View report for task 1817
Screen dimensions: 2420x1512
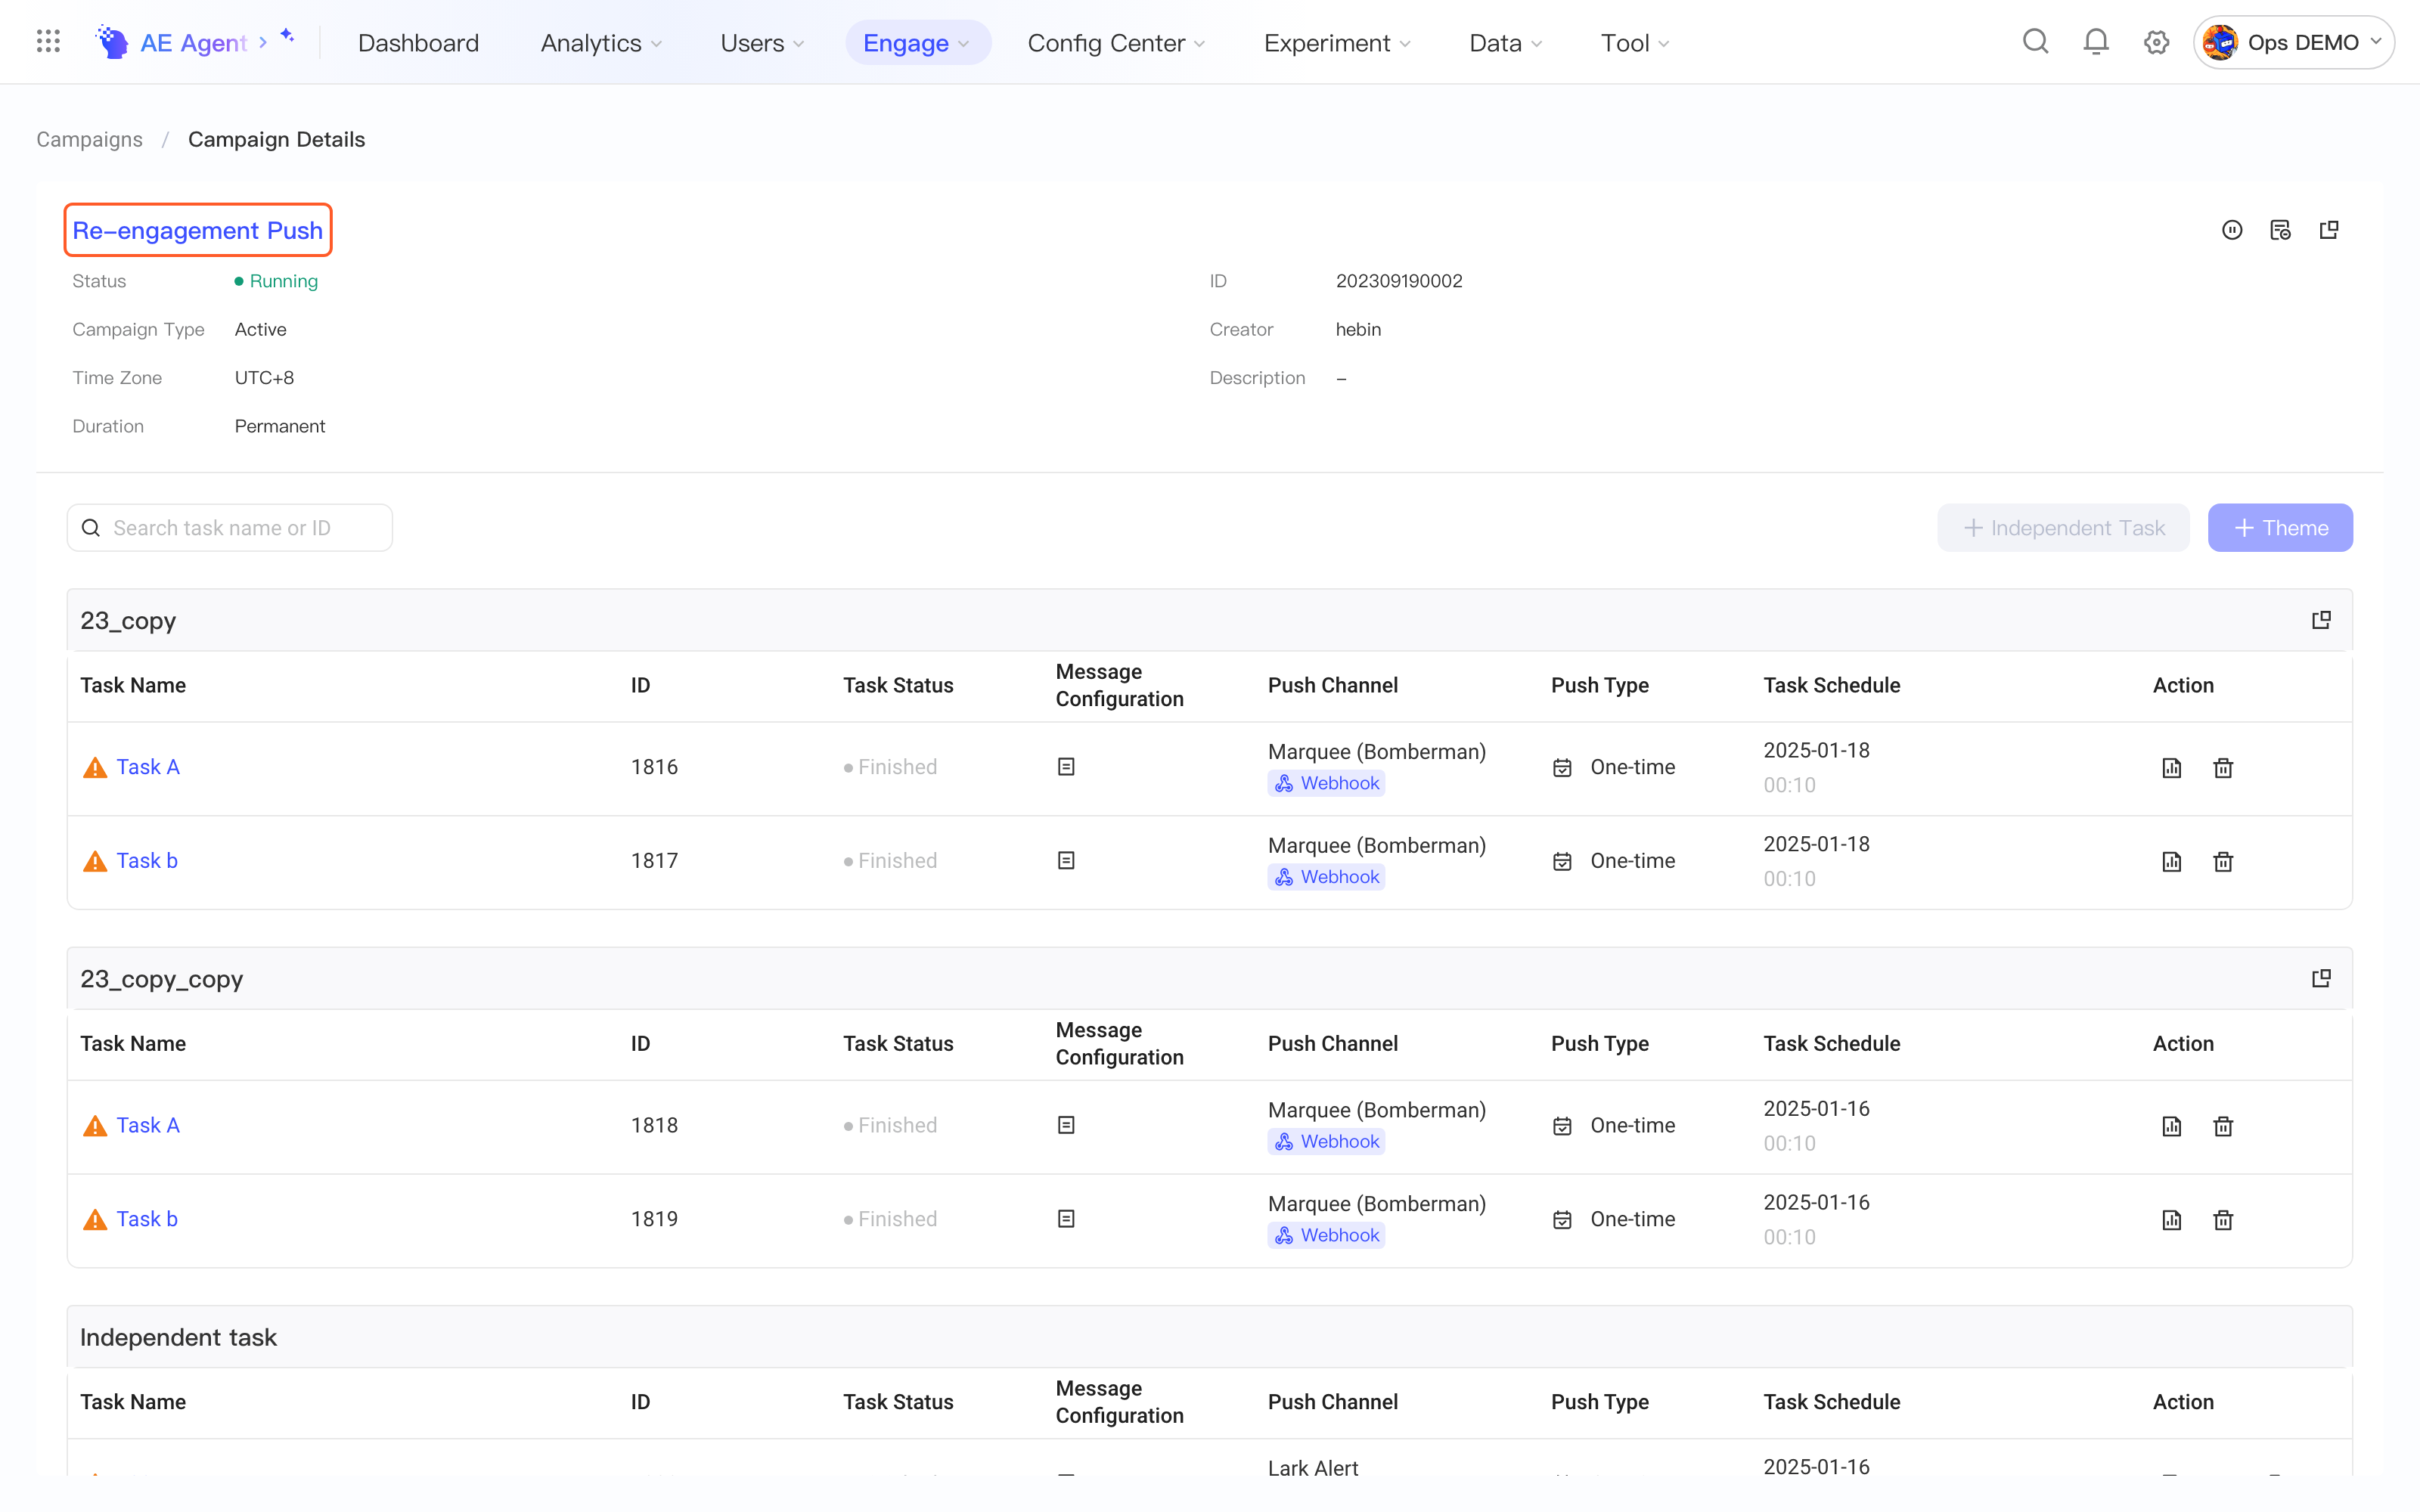coord(2171,862)
